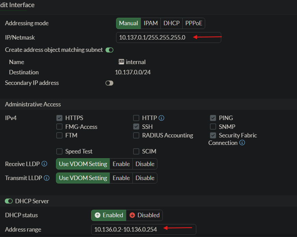Click the Edit Interface title
This screenshot has width=297, height=237.
point(17,5)
